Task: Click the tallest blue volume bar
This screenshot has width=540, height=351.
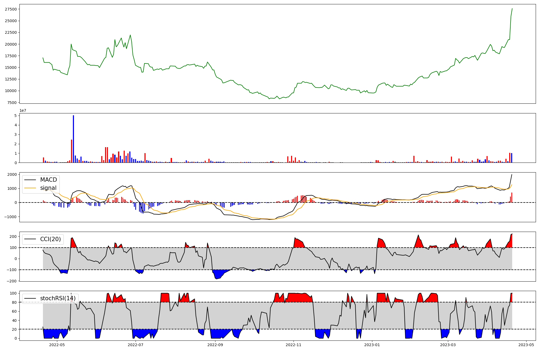Action: pyautogui.click(x=73, y=139)
